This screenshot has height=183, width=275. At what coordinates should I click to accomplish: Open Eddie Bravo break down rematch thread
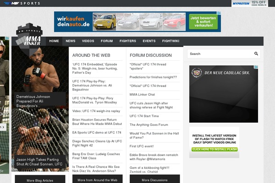tap(154, 157)
